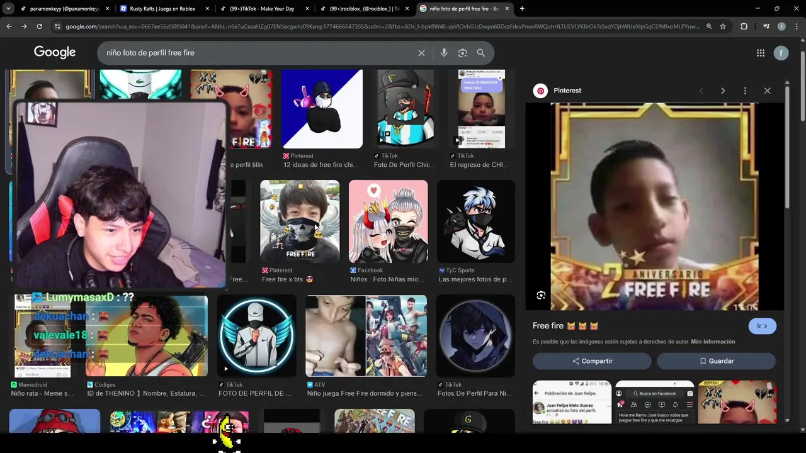Open related Busca en Facebook thumbnail

(655, 402)
